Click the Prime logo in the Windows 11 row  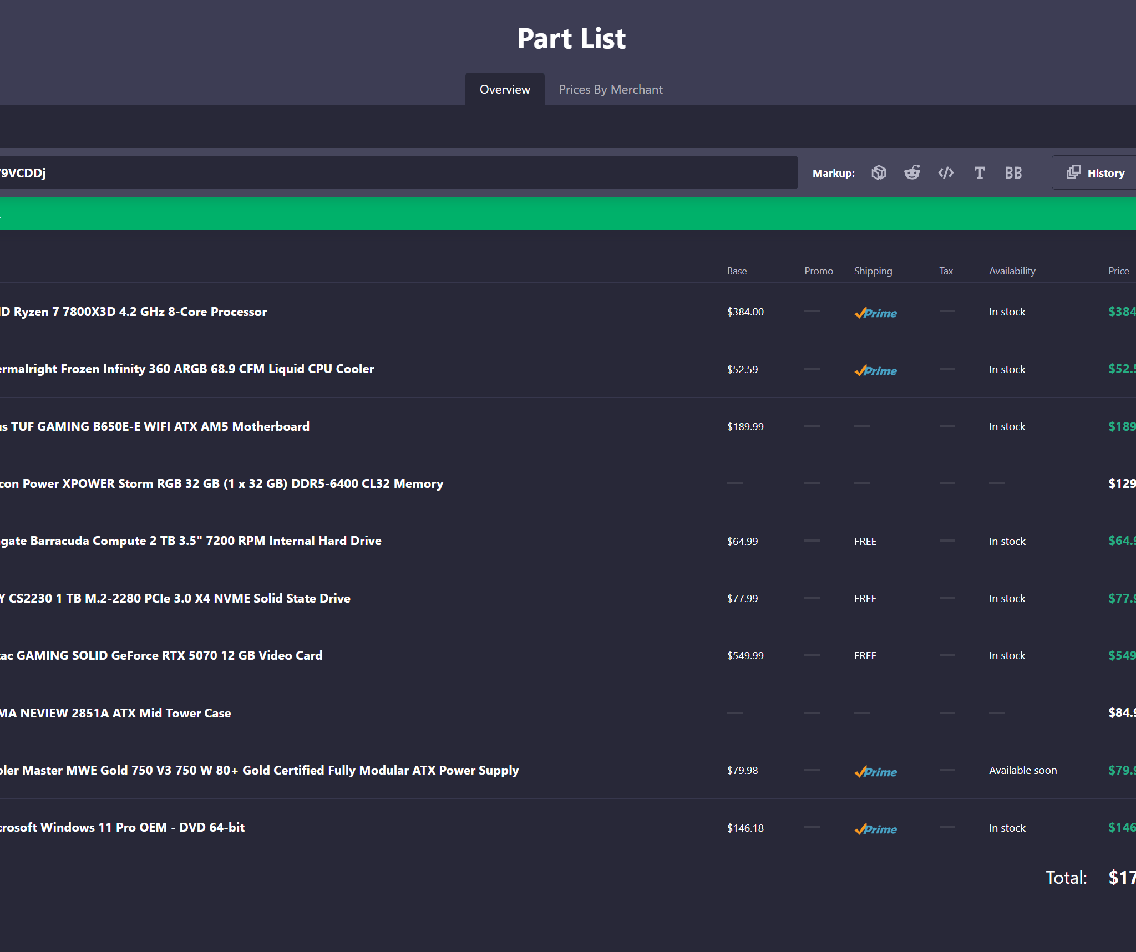coord(875,829)
